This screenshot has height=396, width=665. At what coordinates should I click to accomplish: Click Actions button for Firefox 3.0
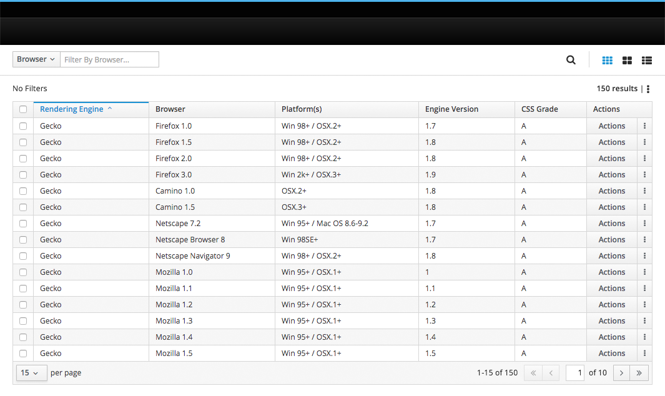tap(612, 174)
